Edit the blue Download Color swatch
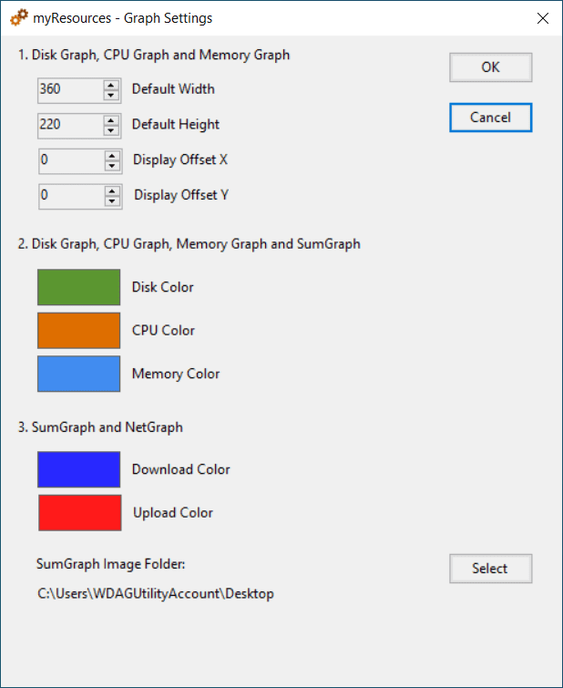 pos(78,469)
